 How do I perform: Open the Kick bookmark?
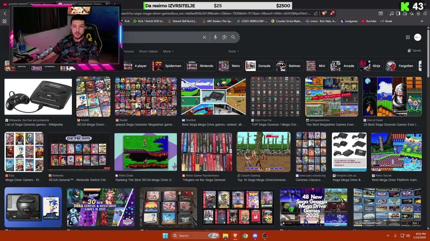point(125,21)
